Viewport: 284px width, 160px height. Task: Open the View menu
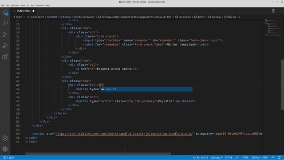[x=23, y=5]
